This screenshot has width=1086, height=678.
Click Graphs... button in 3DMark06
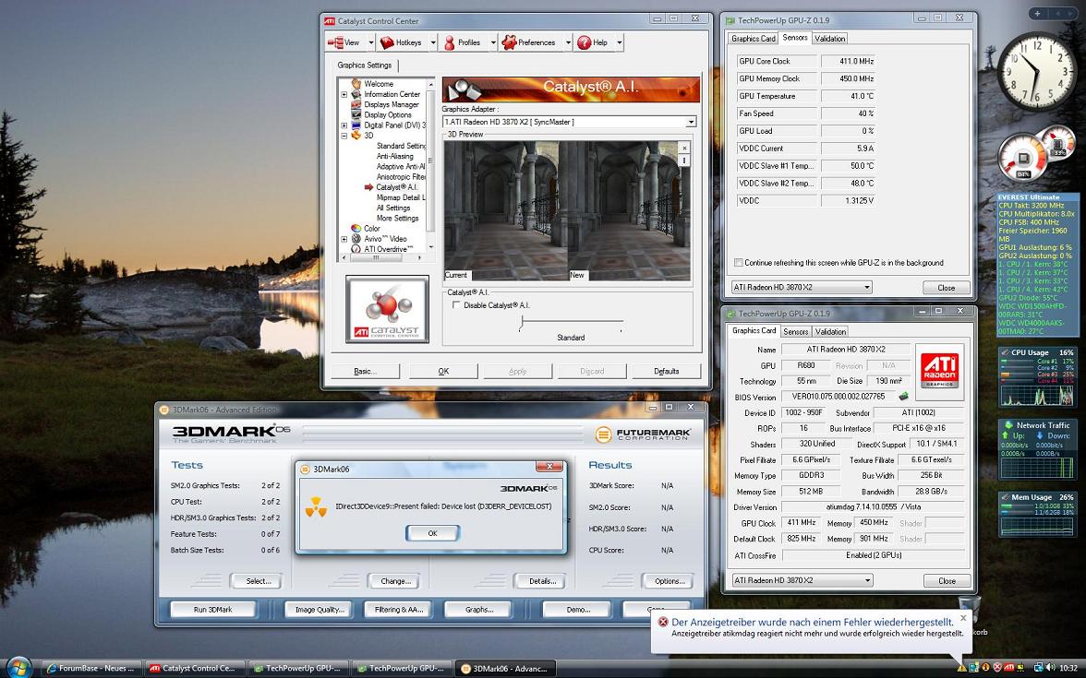(x=479, y=610)
